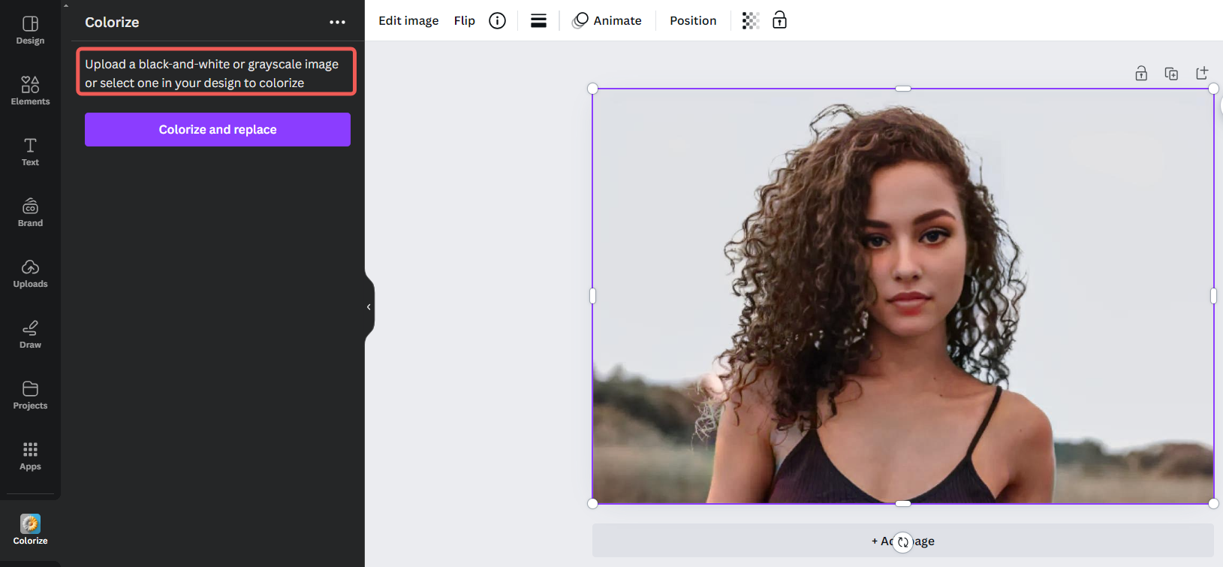This screenshot has width=1223, height=567.
Task: Open the line weight options
Action: click(x=538, y=21)
